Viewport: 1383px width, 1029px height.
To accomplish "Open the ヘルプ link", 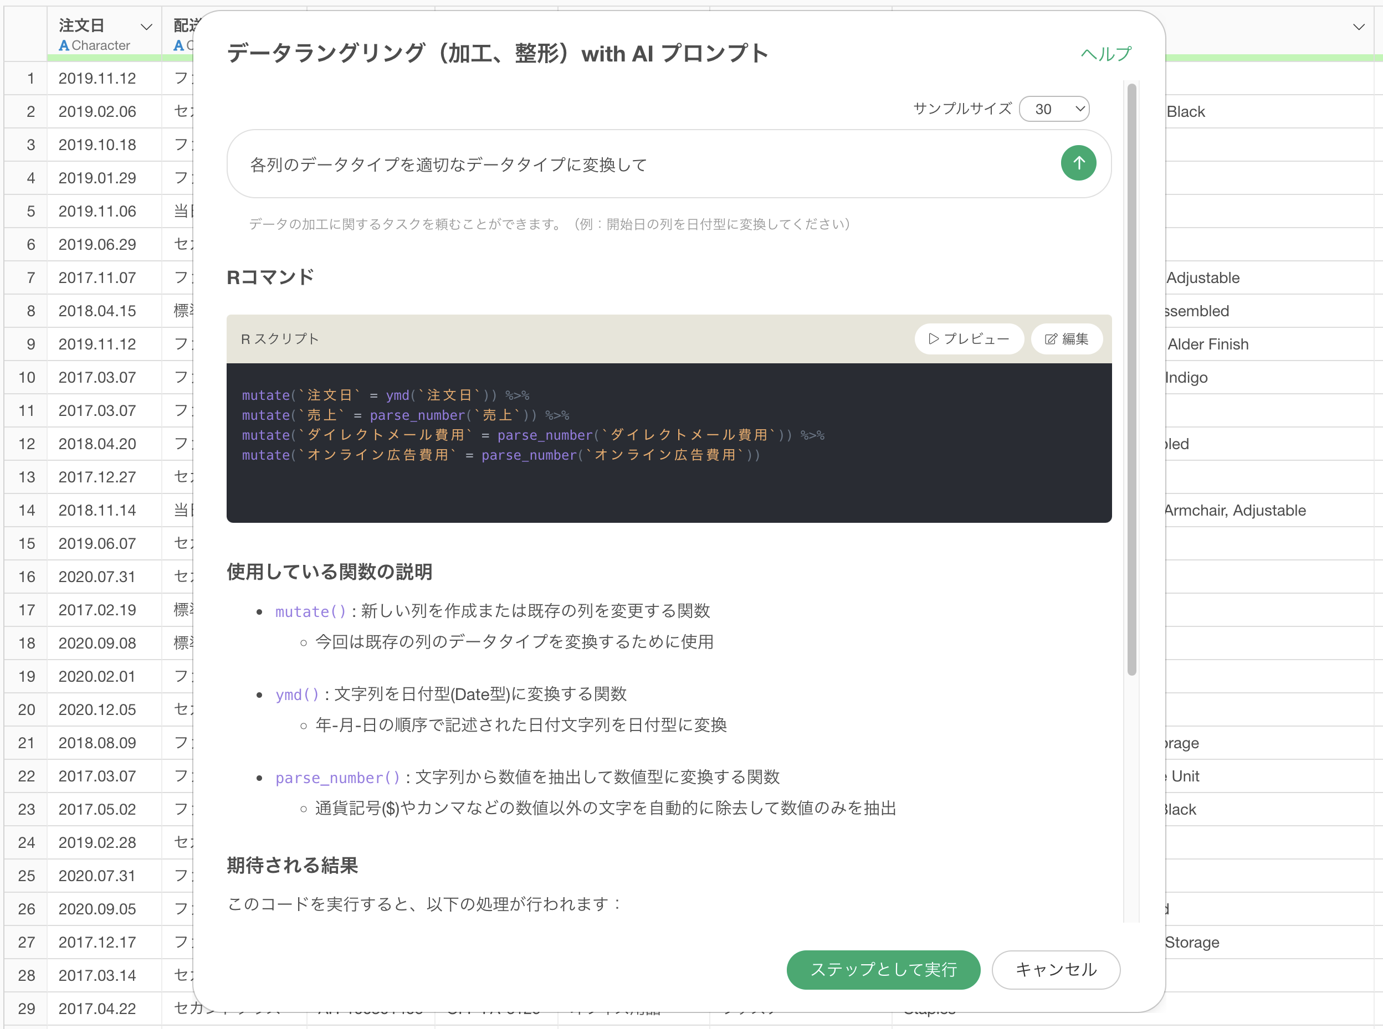I will coord(1105,54).
